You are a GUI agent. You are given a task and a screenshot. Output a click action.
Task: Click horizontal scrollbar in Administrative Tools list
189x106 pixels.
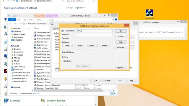pos(69,90)
